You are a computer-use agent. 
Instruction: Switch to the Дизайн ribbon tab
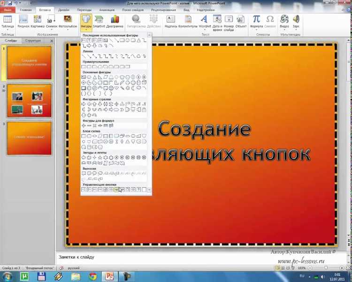tap(63, 9)
